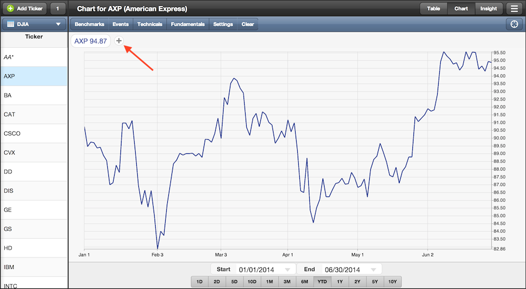
Task: Set chart range to 5Y
Action: pyautogui.click(x=375, y=282)
